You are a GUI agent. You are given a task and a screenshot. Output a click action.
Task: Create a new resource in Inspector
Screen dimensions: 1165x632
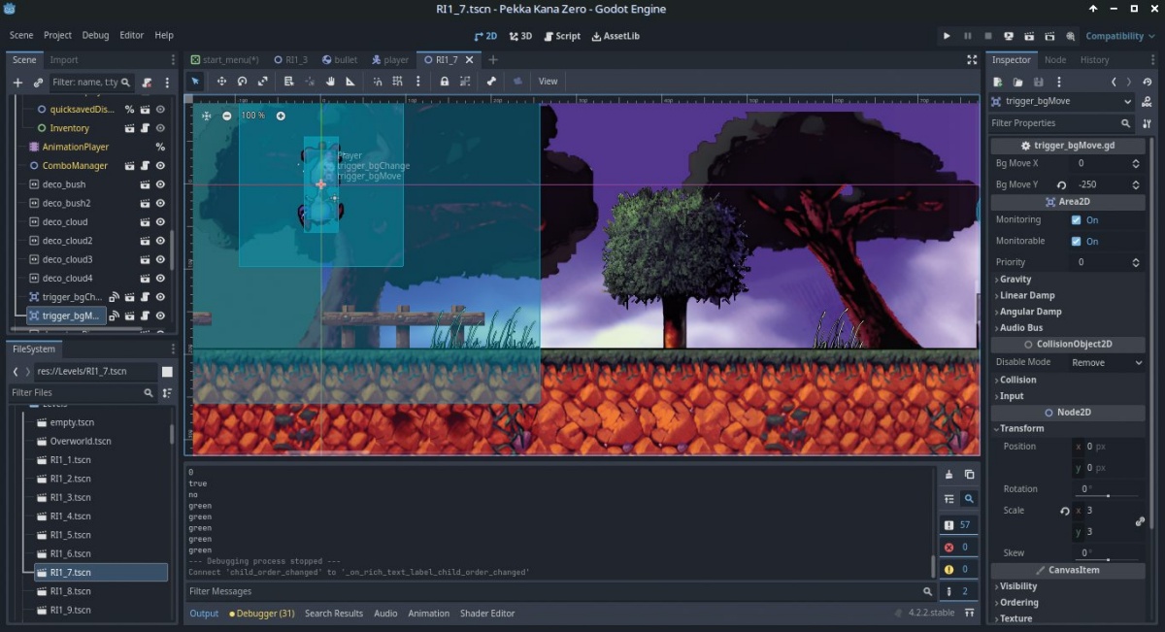(997, 83)
